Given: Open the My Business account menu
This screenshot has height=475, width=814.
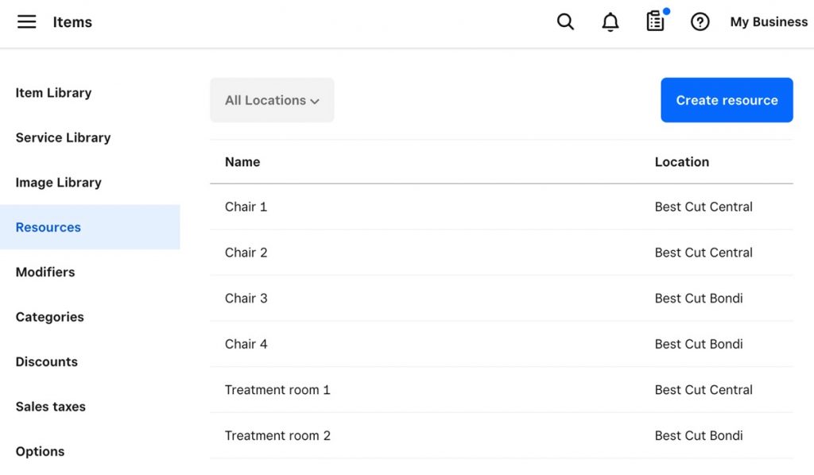Looking at the screenshot, I should click(768, 22).
